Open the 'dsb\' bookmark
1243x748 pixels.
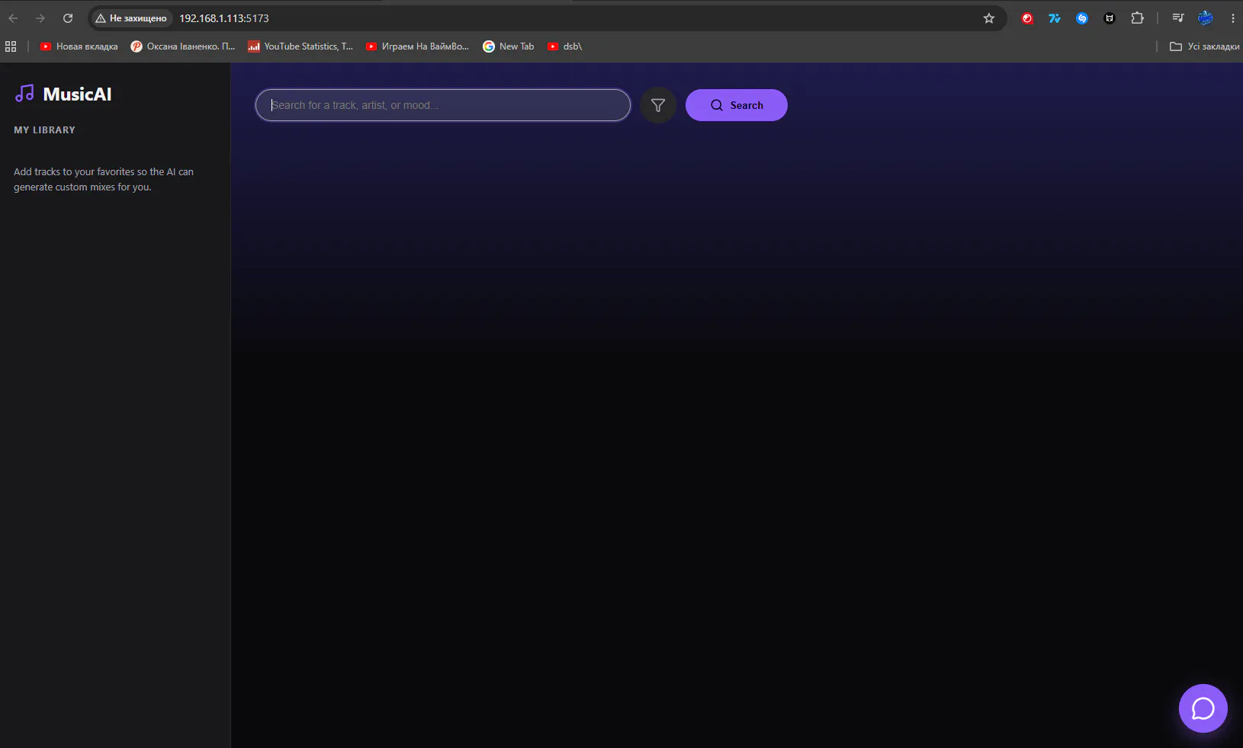pos(565,46)
